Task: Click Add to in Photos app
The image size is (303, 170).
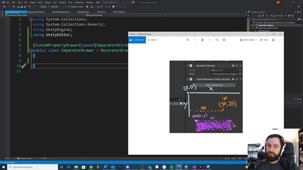Action: coord(152,40)
